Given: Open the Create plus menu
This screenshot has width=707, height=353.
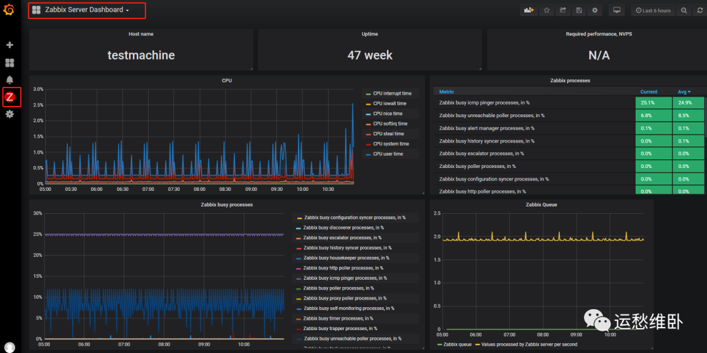Looking at the screenshot, I should pyautogui.click(x=9, y=45).
